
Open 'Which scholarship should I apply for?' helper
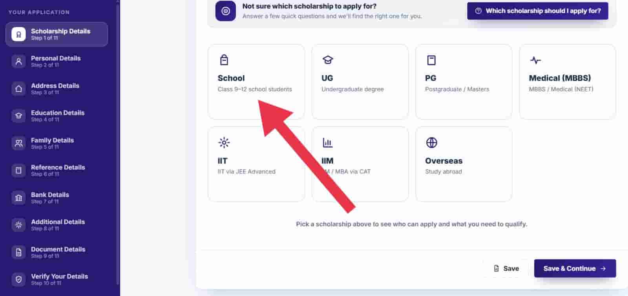point(538,11)
